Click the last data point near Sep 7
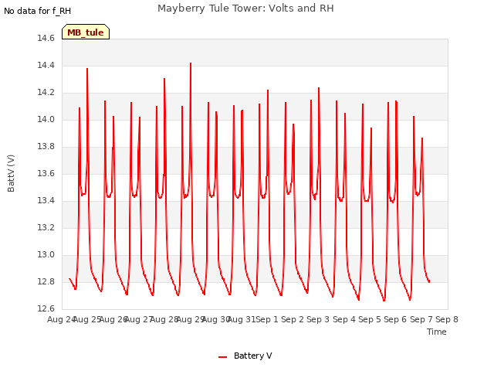 coord(429,281)
